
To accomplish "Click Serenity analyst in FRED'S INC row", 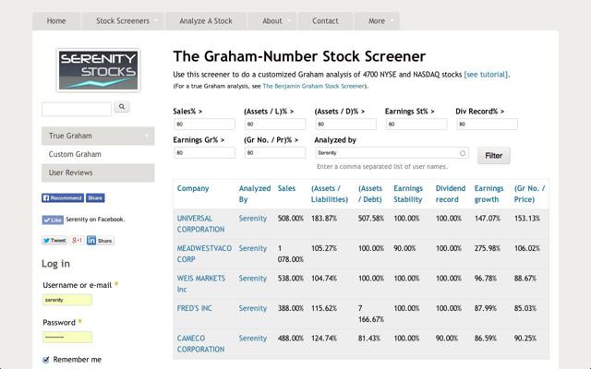I will pyautogui.click(x=252, y=308).
